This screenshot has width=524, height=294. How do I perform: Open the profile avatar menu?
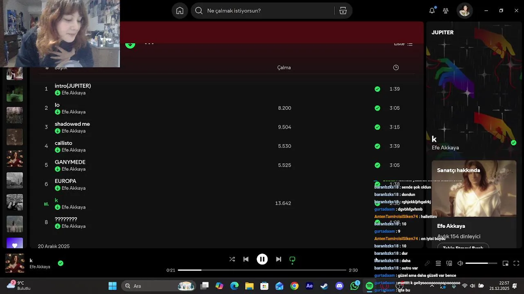(x=465, y=11)
